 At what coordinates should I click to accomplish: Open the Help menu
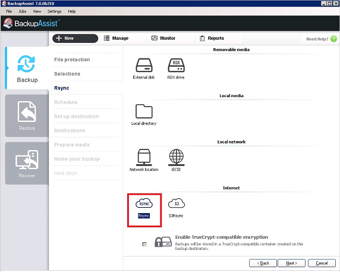72,11
